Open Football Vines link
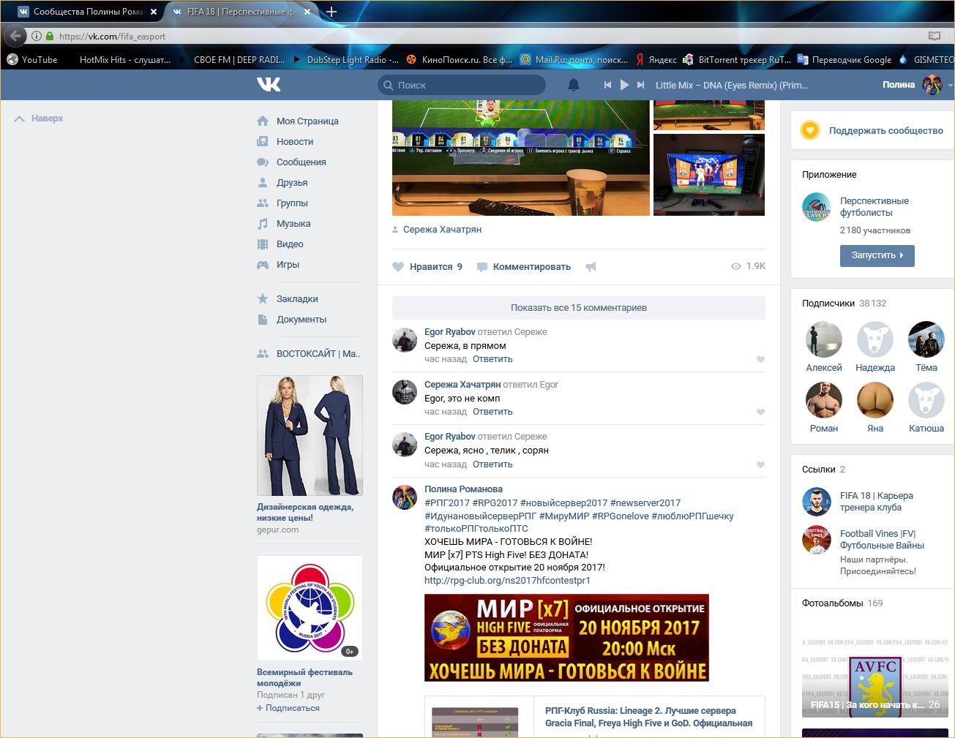The image size is (955, 738). [x=882, y=539]
